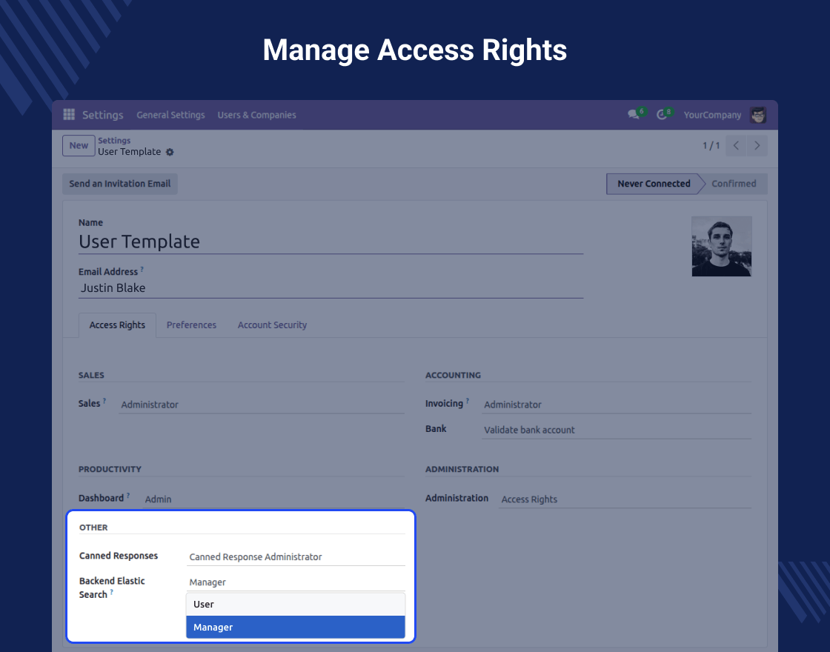830x652 pixels.
Task: Select User option in dropdown list
Action: tap(295, 605)
